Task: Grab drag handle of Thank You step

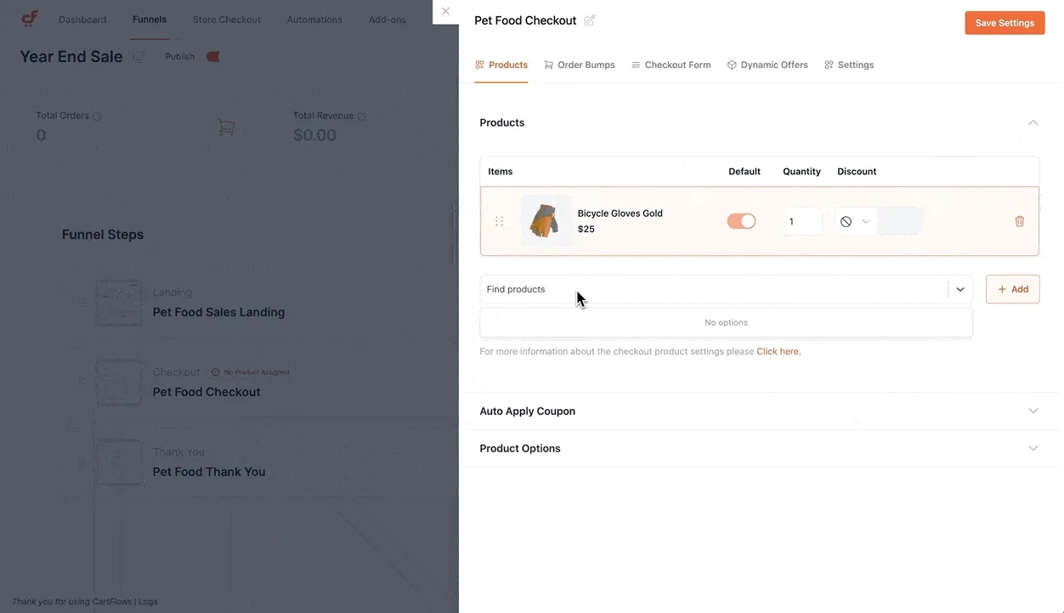Action: 82,463
